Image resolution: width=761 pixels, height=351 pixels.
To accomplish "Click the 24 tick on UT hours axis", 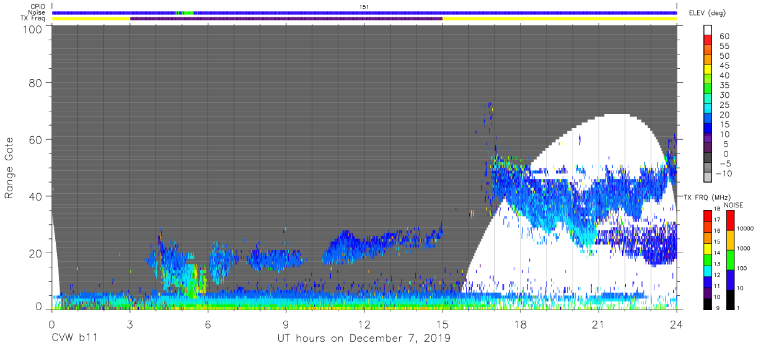I will tap(676, 324).
